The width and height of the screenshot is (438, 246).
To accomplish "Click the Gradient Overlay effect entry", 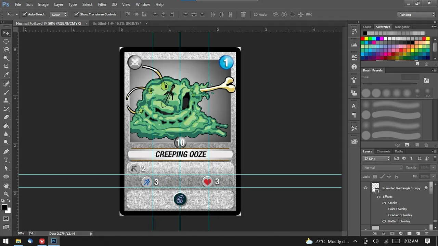I will pyautogui.click(x=400, y=215).
